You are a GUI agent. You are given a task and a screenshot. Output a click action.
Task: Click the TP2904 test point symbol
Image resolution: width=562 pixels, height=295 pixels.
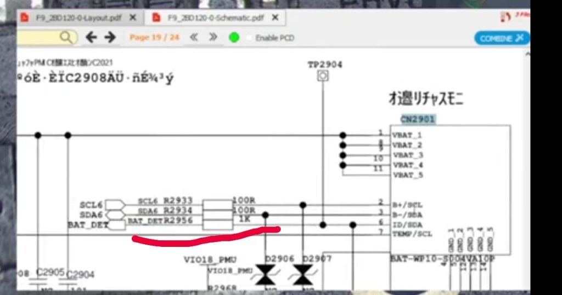323,76
